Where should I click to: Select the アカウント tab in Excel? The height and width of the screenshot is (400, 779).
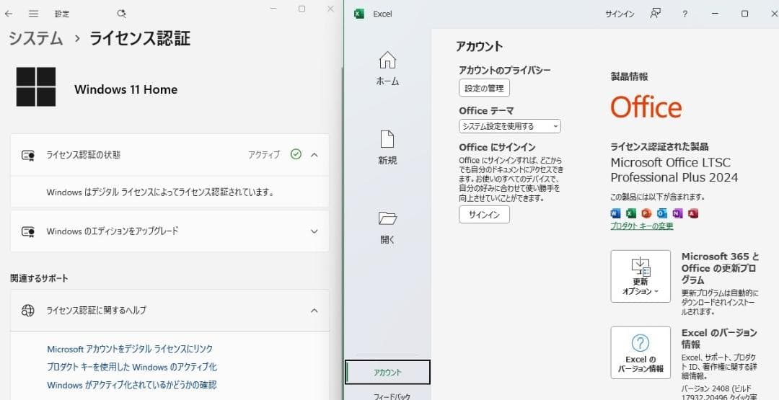tap(387, 372)
